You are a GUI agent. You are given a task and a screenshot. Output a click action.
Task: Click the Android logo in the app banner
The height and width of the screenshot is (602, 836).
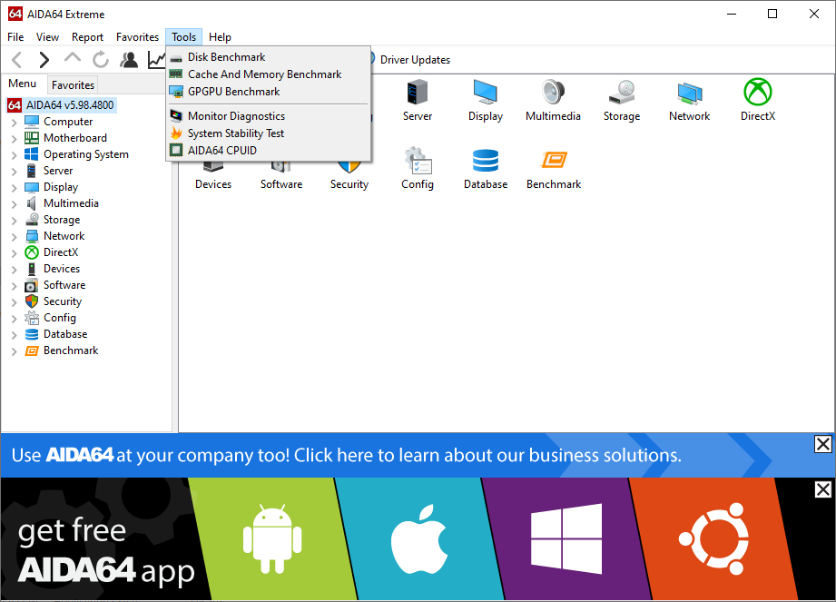tap(272, 539)
